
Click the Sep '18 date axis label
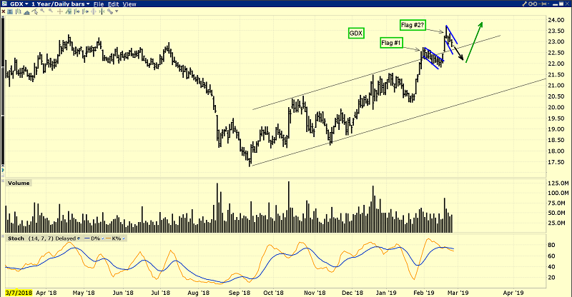[x=240, y=293]
